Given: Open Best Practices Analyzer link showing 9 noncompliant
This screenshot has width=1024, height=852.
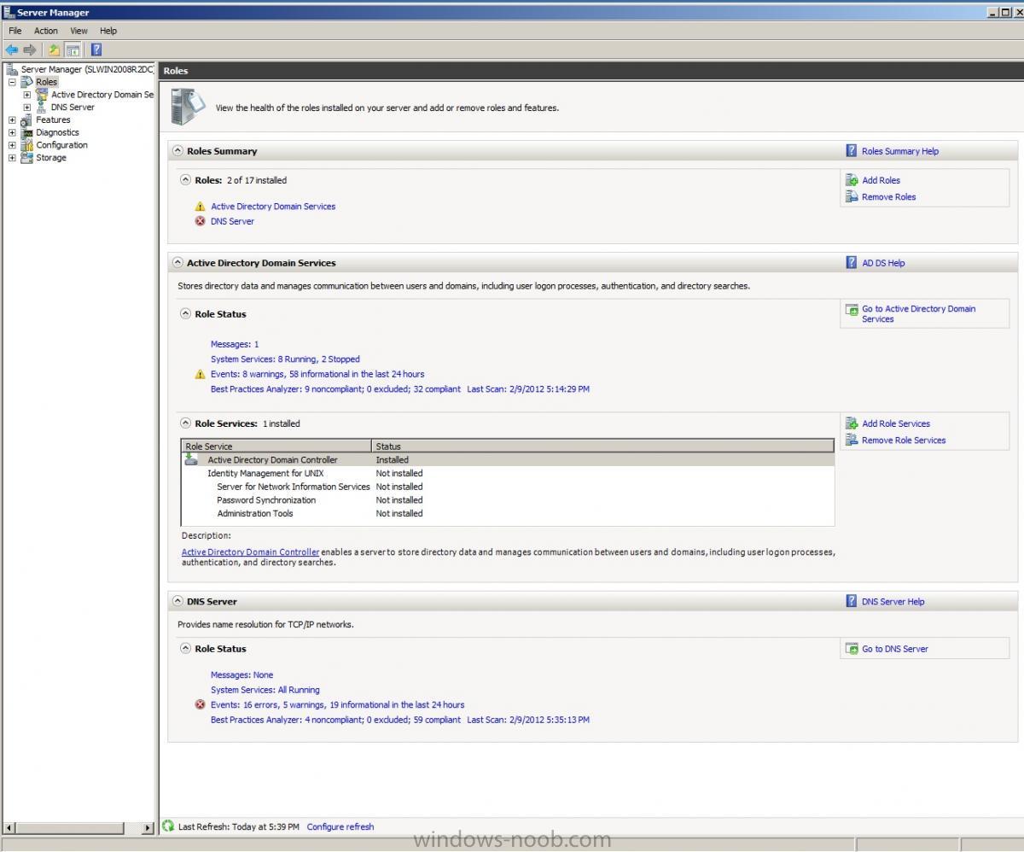Looking at the screenshot, I should pyautogui.click(x=335, y=389).
